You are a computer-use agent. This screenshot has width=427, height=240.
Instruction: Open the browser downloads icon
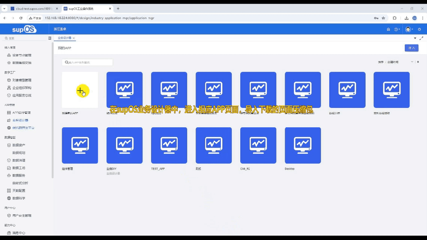pos(406,18)
